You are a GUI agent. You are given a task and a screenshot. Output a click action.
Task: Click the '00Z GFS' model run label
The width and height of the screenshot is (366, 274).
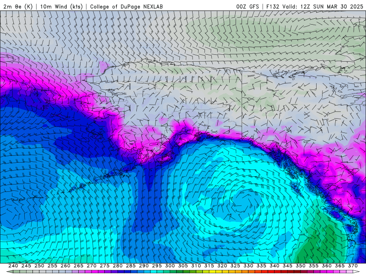pyautogui.click(x=248, y=6)
